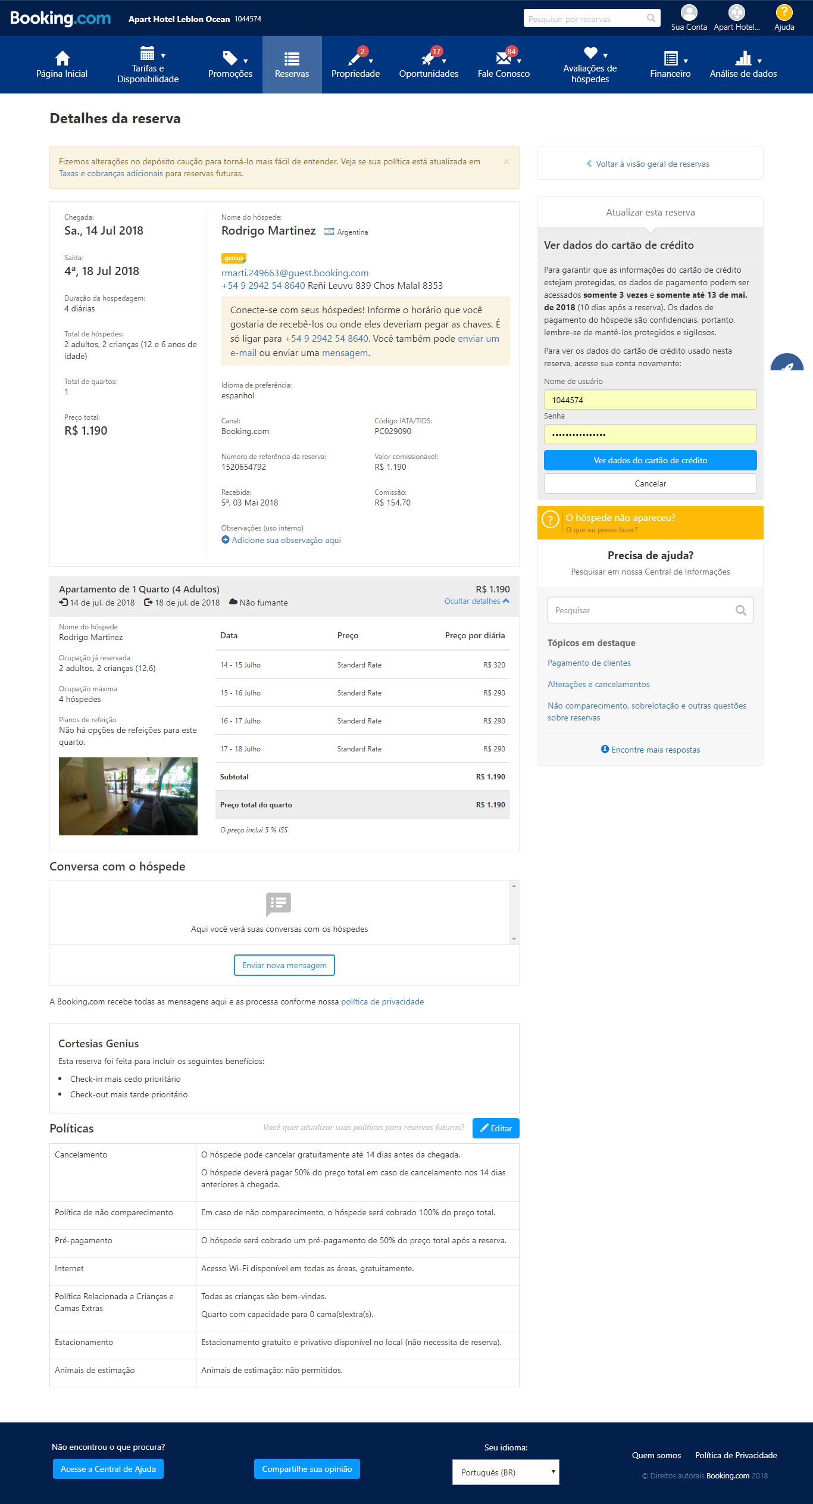813x1504 pixels.
Task: Click 'Quem somos' footer link
Action: (x=656, y=1455)
